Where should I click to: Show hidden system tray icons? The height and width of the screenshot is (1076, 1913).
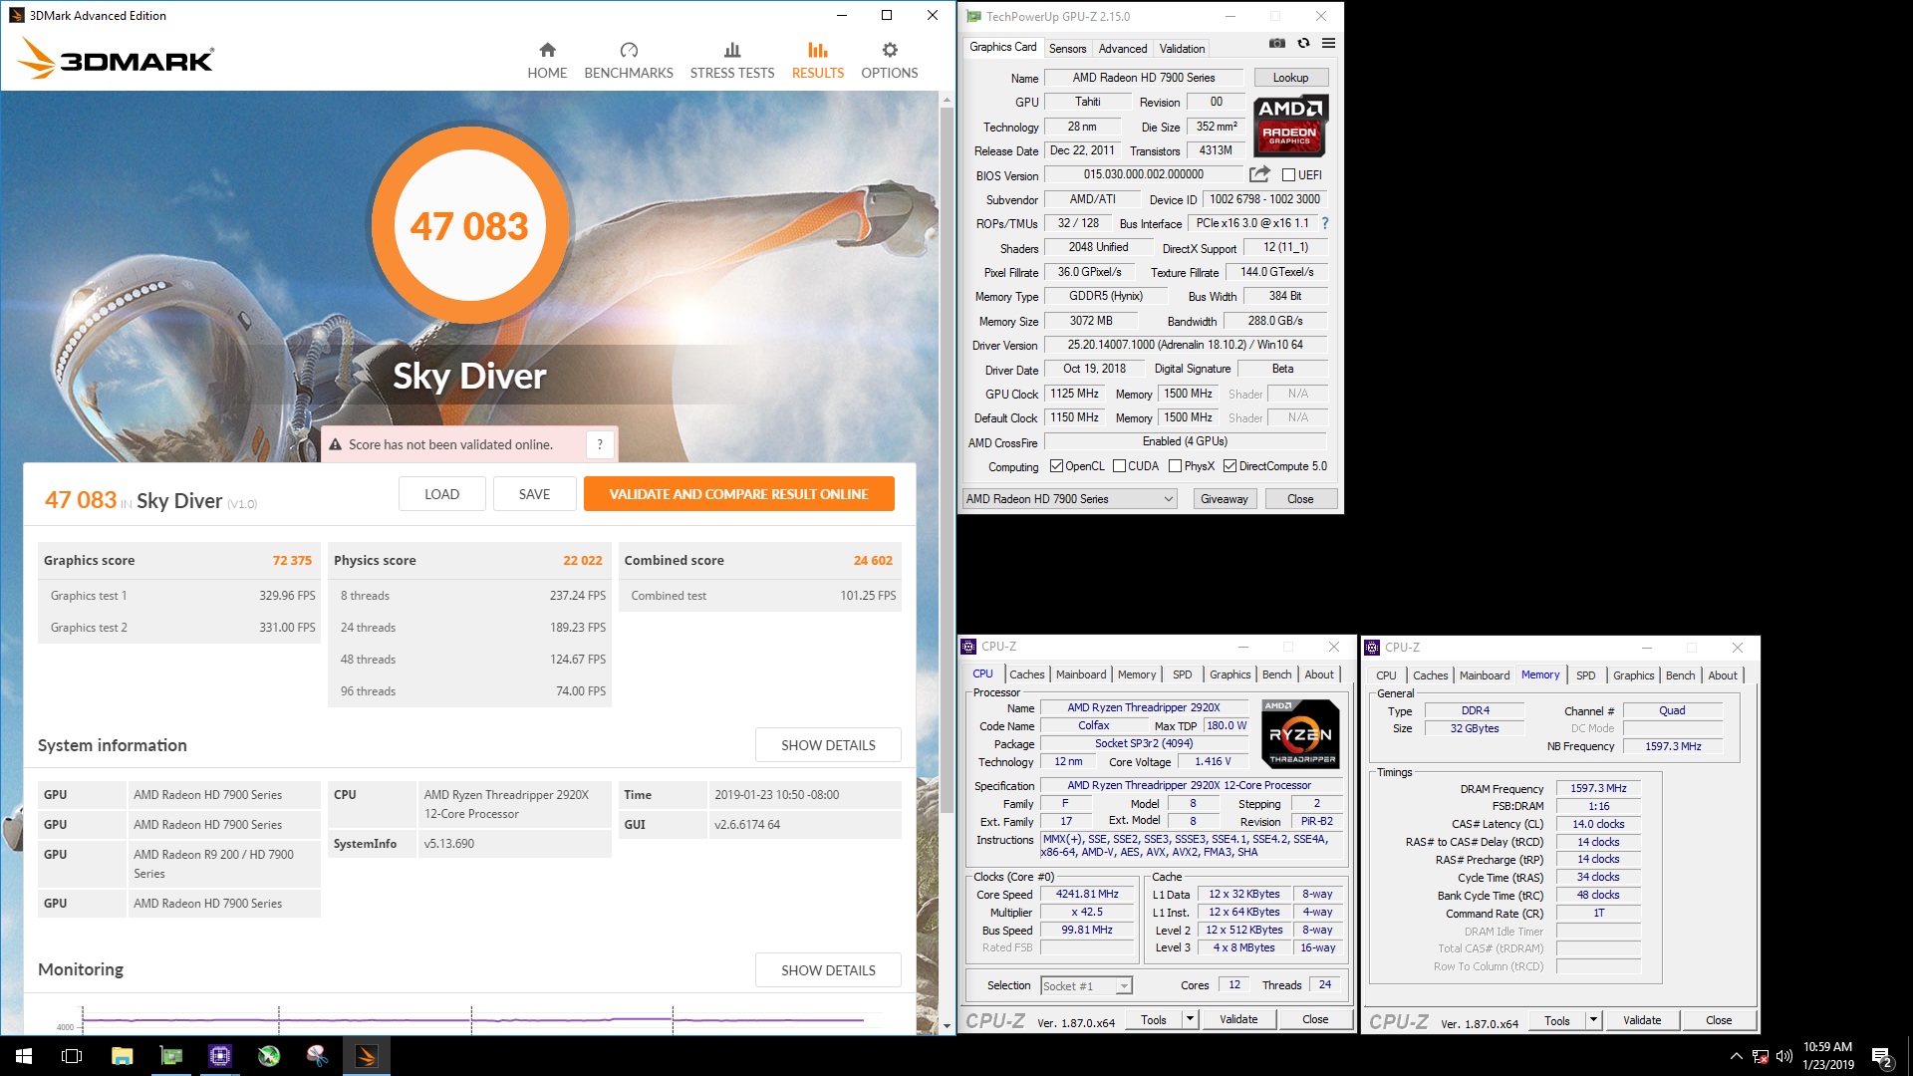[1737, 1056]
